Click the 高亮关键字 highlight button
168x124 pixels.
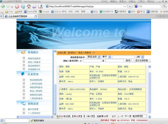click(37, 120)
